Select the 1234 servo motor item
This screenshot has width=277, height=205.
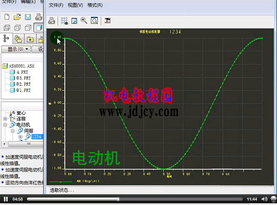point(37,137)
